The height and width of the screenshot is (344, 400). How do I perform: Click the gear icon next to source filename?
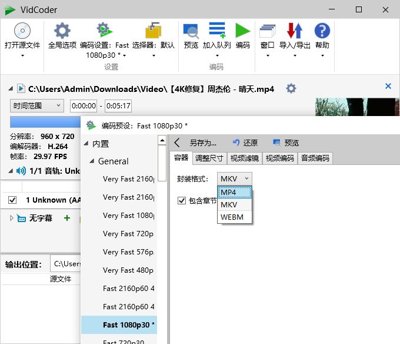point(291,88)
